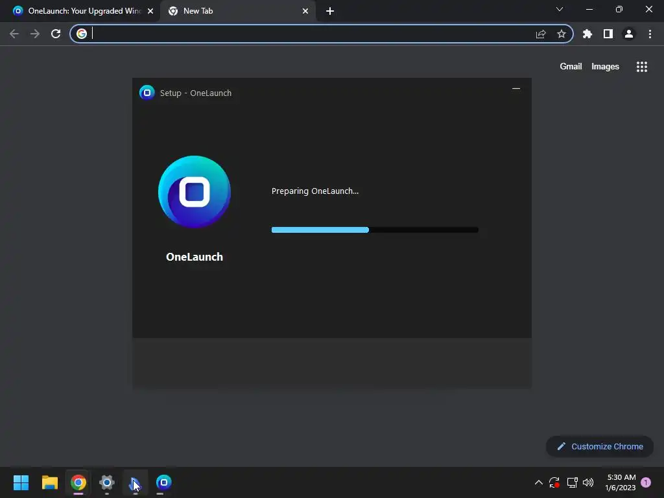Open the Chrome profile avatar
This screenshot has width=664, height=498.
click(629, 34)
